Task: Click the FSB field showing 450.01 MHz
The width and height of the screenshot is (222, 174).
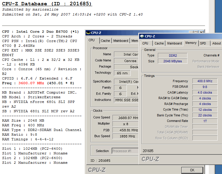Action: click(x=125, y=130)
